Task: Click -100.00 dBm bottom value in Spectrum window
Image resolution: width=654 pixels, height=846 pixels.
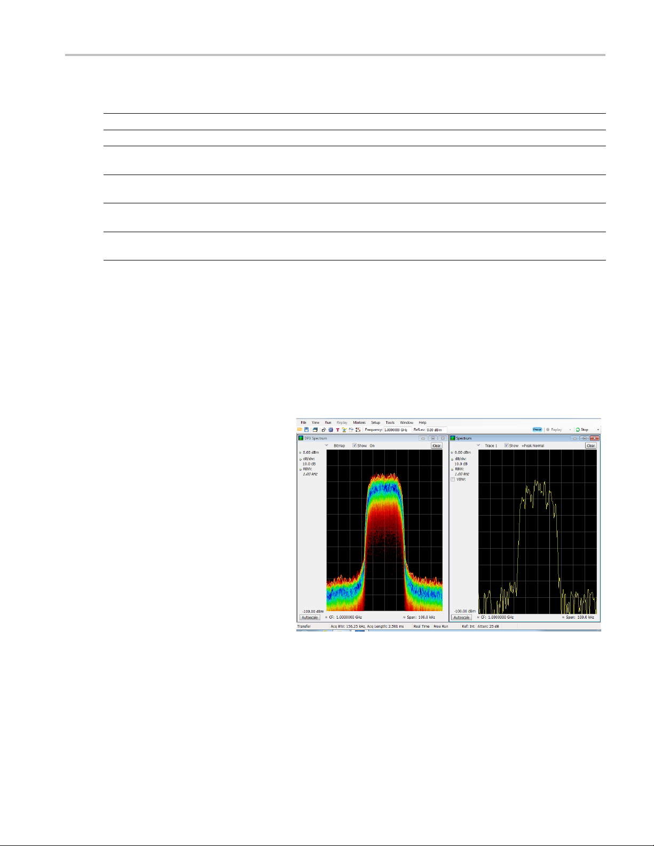Action: pos(464,611)
